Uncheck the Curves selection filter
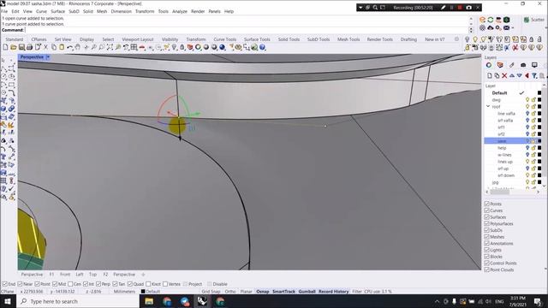The height and width of the screenshot is (308, 548). pos(487,210)
